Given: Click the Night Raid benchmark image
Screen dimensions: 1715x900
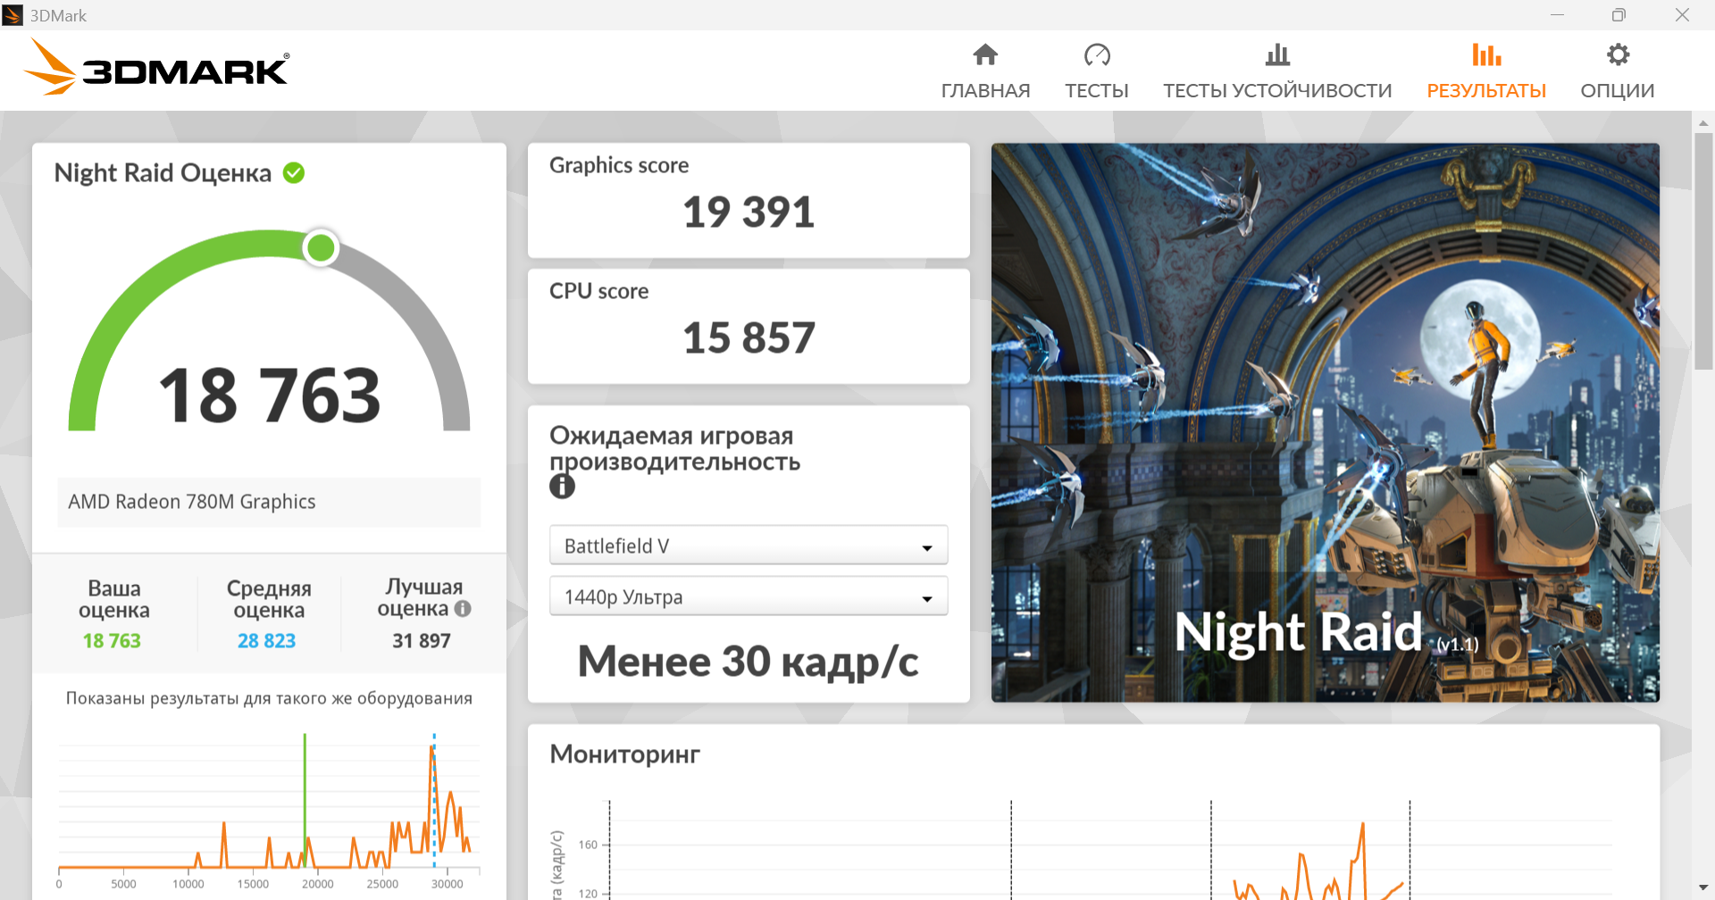Looking at the screenshot, I should (x=1326, y=422).
